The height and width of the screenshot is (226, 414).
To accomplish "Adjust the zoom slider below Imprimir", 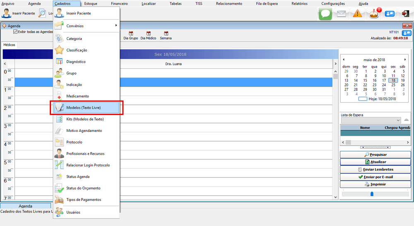I will tap(371, 194).
